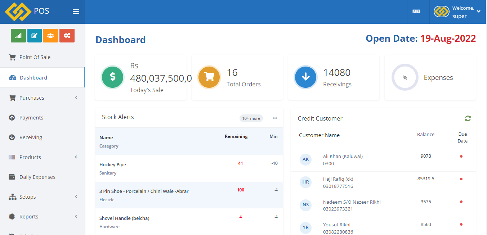Click the red due-date dot for Haji Rafiq
Screen dimensions: 487x235
click(461, 179)
